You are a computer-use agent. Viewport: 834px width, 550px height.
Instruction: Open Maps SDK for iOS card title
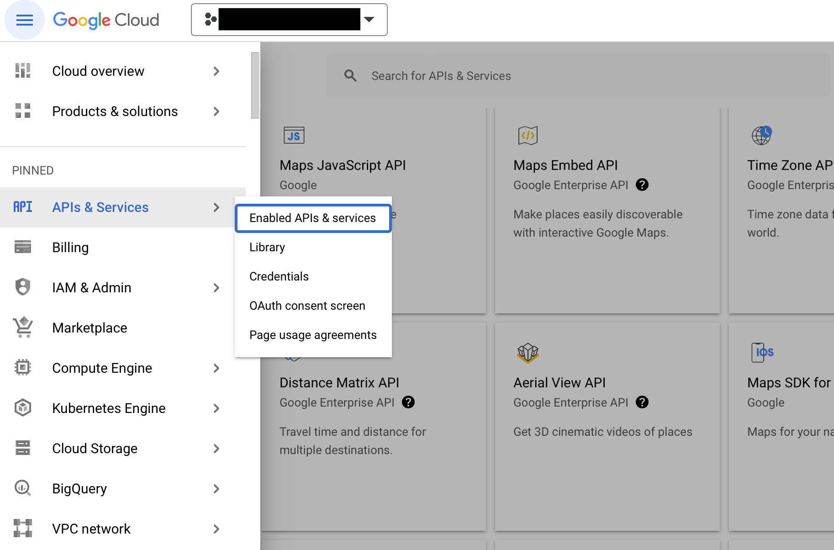click(x=789, y=383)
